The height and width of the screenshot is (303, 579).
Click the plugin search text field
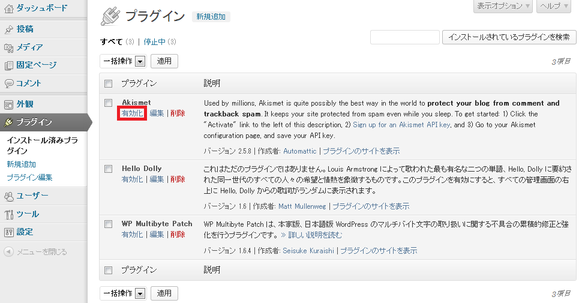tap(404, 37)
